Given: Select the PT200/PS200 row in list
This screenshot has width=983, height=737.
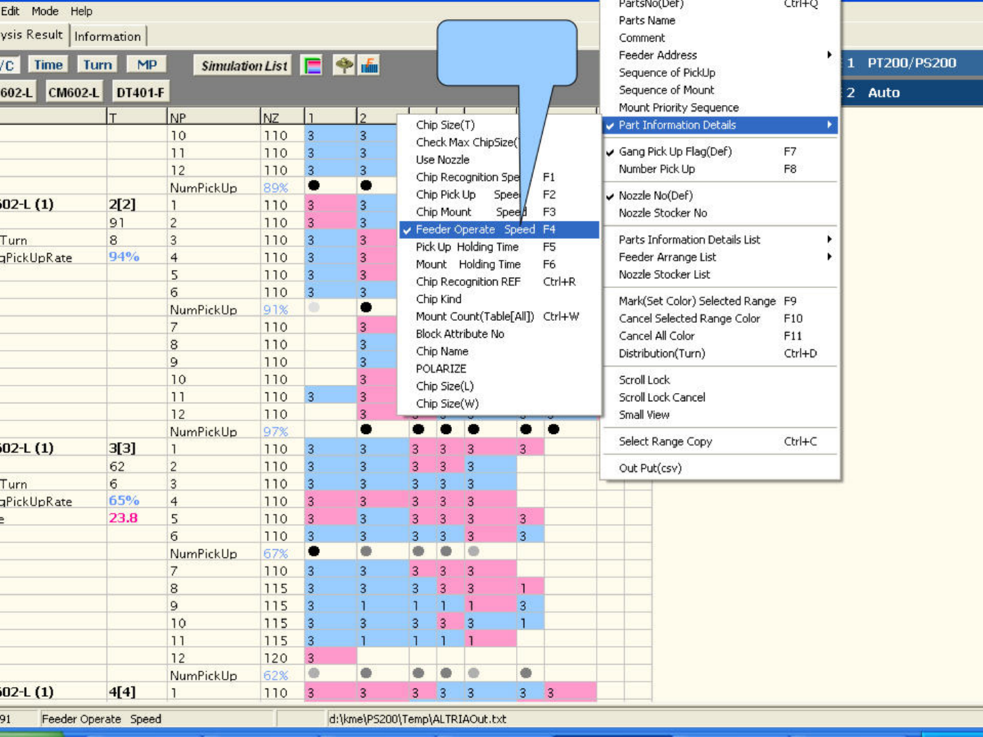Looking at the screenshot, I should (911, 63).
